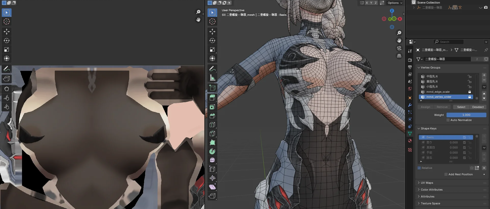Toggle the properties editor pin icon

tap(486, 50)
